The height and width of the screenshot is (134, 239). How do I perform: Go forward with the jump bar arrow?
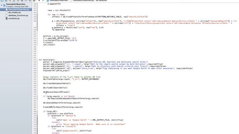[x=43, y=1]
